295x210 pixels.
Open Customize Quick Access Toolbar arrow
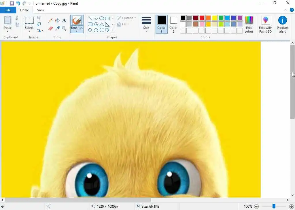30,3
